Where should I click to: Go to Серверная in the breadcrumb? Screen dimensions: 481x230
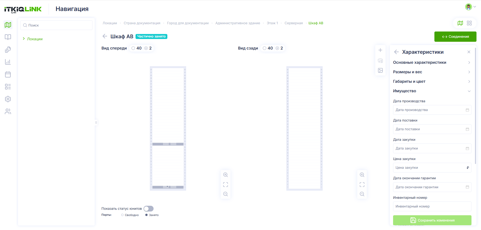[x=294, y=23]
